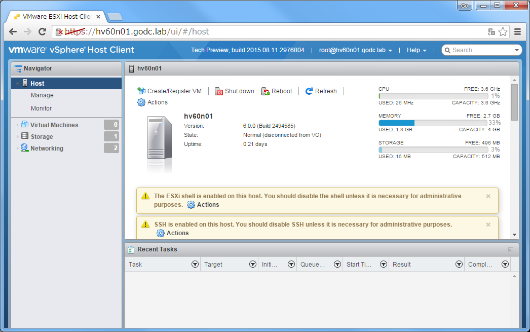Image resolution: width=530 pixels, height=332 pixels.
Task: Collapse the Host tree node
Action: coord(17,84)
